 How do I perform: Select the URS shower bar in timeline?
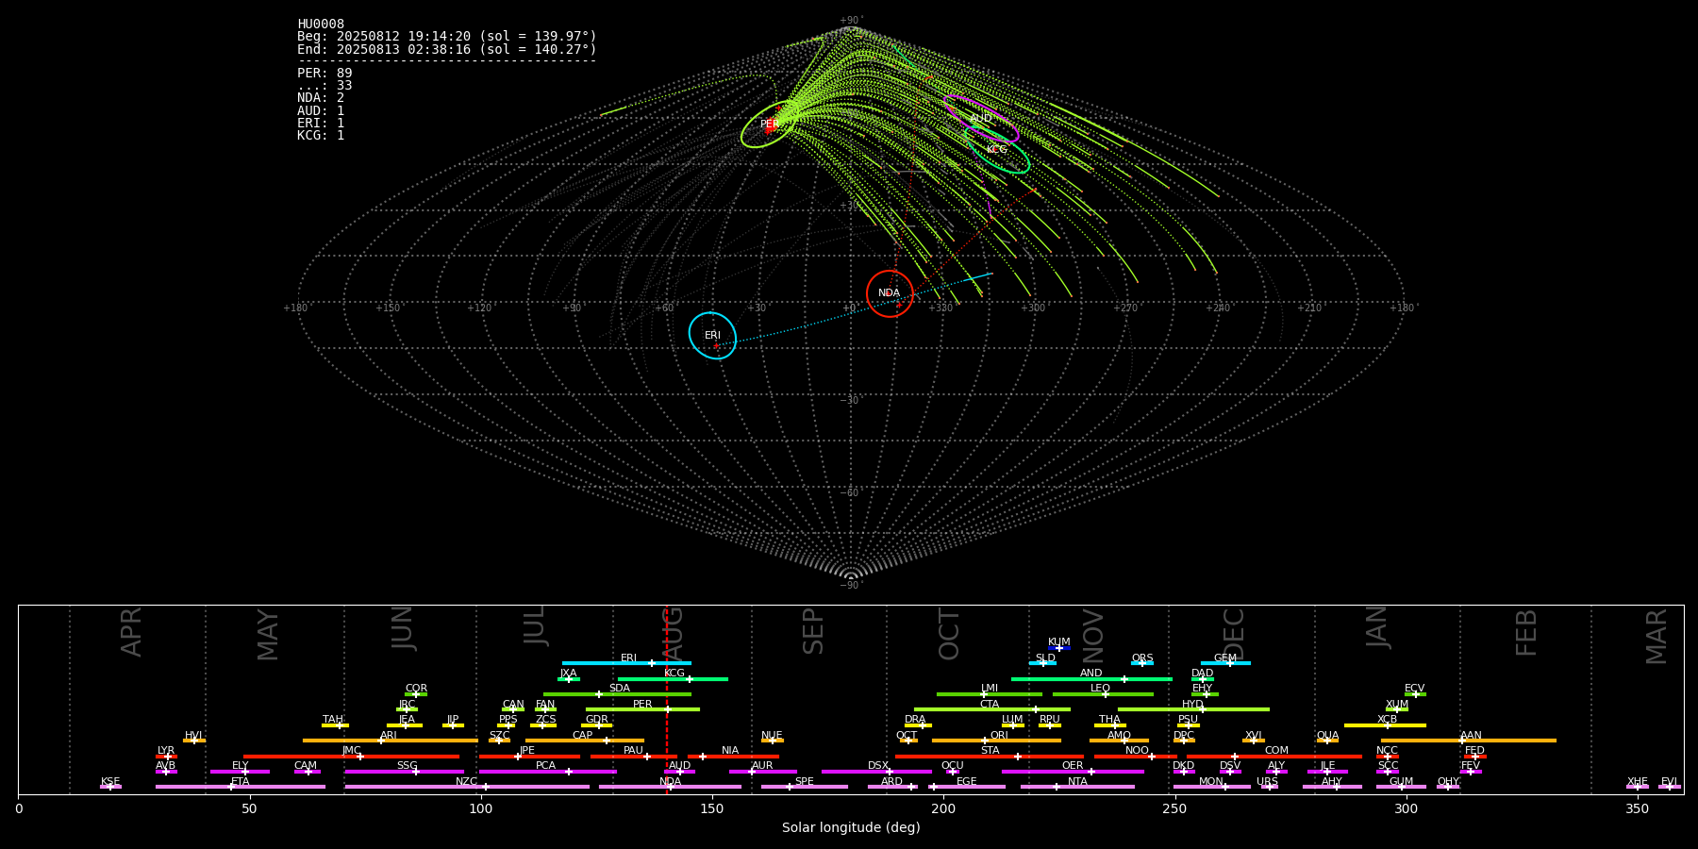click(x=1270, y=787)
